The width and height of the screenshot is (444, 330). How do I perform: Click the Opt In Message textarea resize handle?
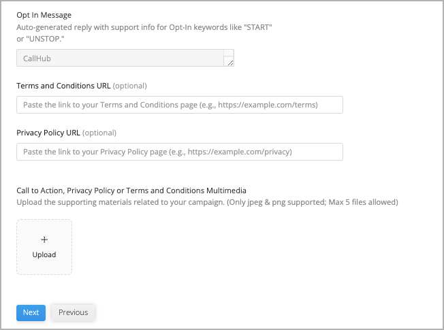(x=229, y=61)
